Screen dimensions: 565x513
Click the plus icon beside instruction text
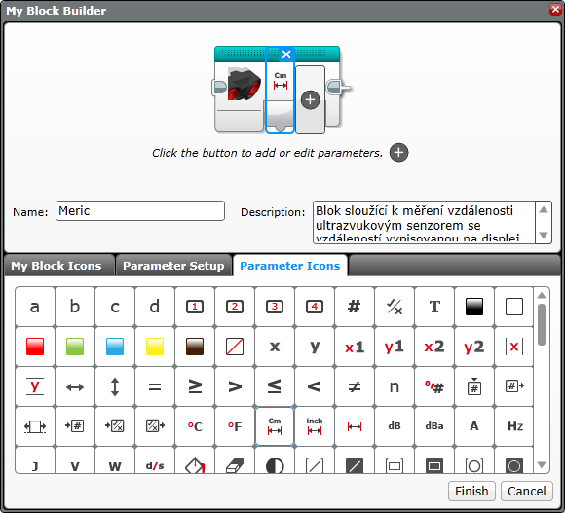pyautogui.click(x=398, y=153)
